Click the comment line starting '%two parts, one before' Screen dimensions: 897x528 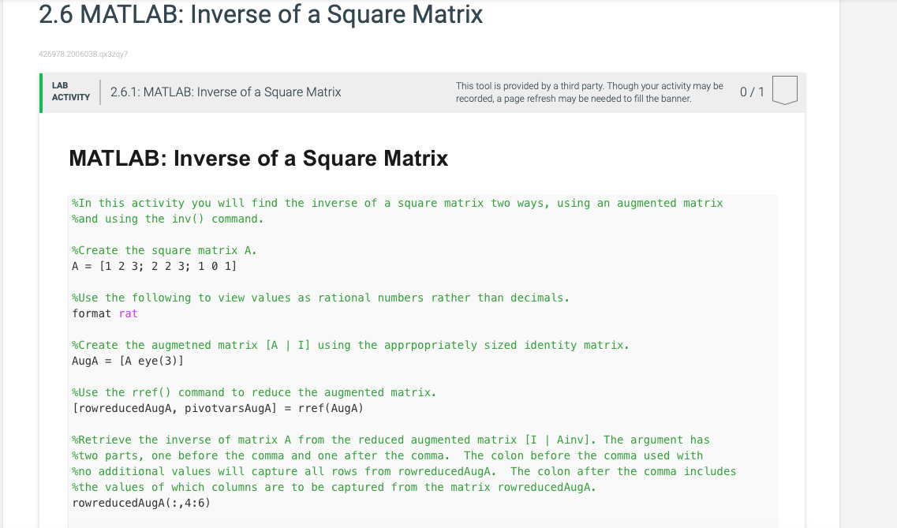(x=387, y=456)
